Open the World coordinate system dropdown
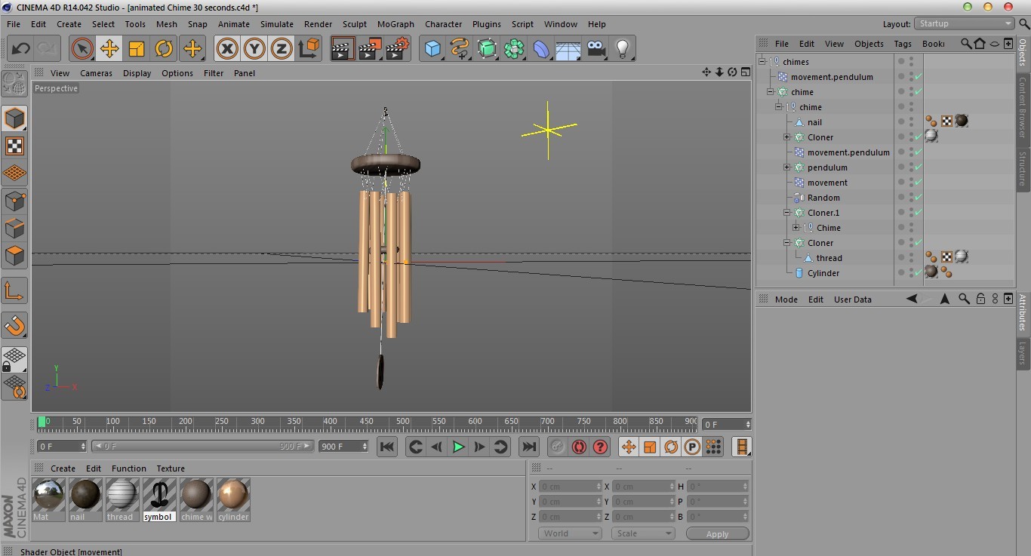 [569, 533]
